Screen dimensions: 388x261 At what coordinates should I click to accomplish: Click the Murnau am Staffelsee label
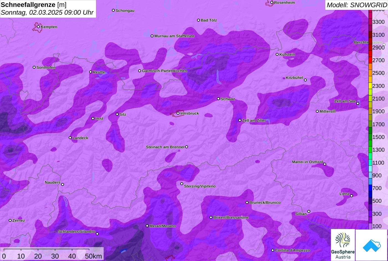(174, 36)
